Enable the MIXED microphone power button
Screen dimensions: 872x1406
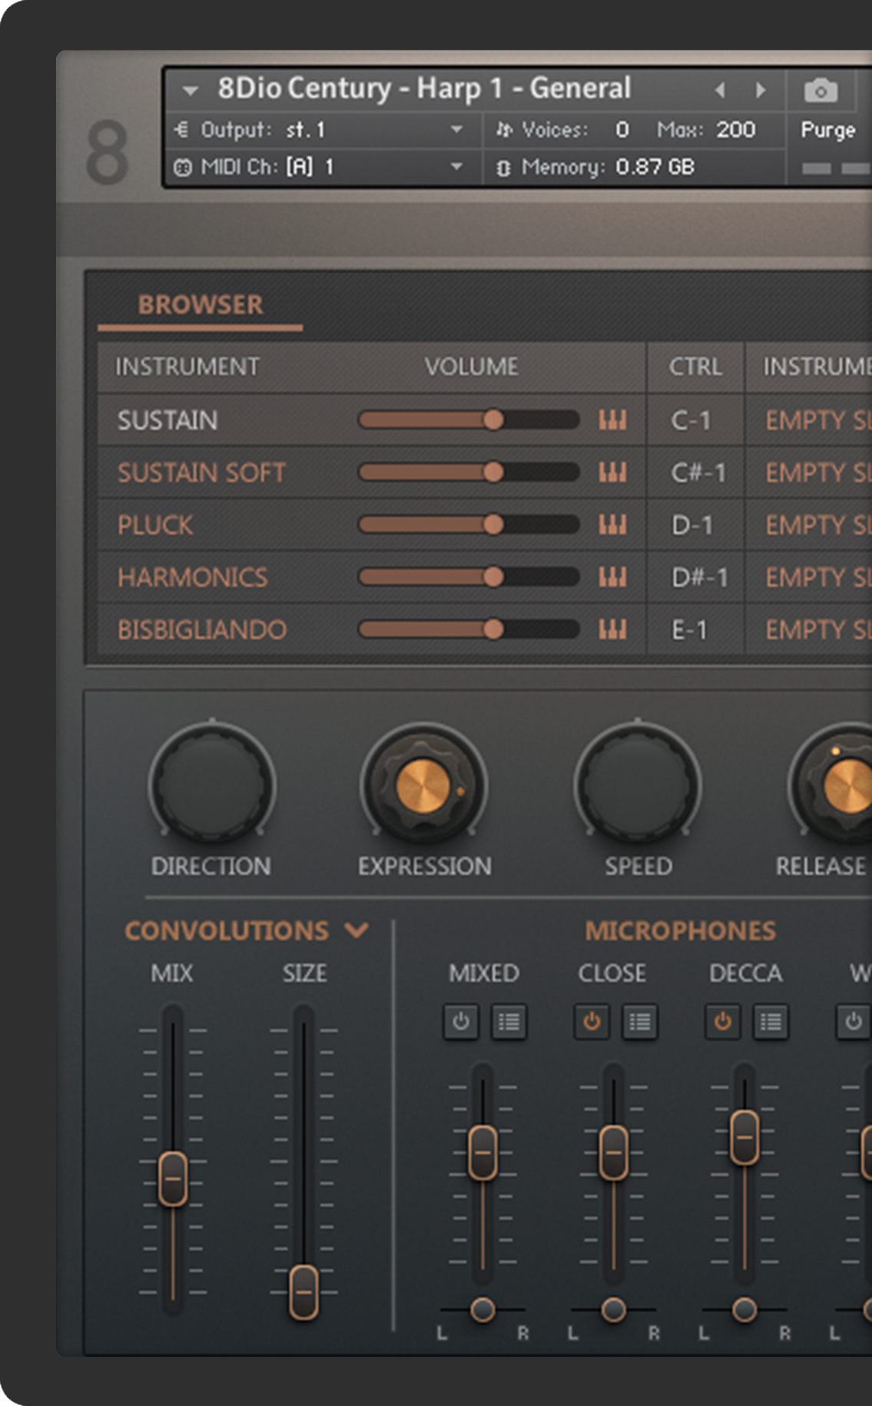point(461,1022)
